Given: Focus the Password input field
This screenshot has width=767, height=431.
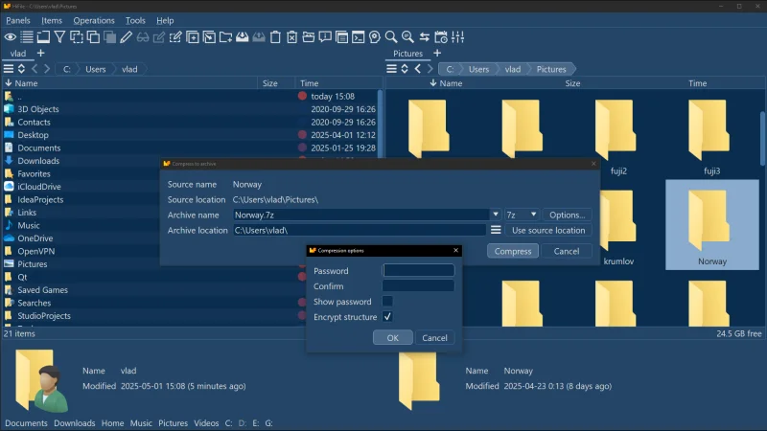Looking at the screenshot, I should (x=419, y=270).
